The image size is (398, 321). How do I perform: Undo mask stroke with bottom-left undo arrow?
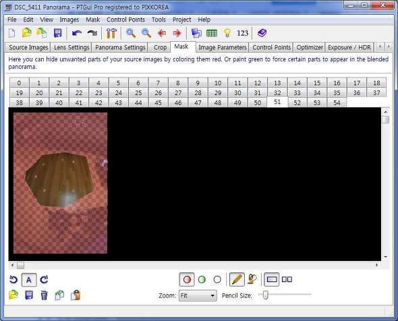[13, 280]
